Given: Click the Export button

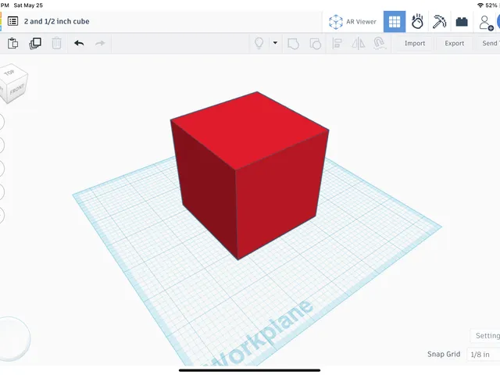Looking at the screenshot, I should pos(455,44).
